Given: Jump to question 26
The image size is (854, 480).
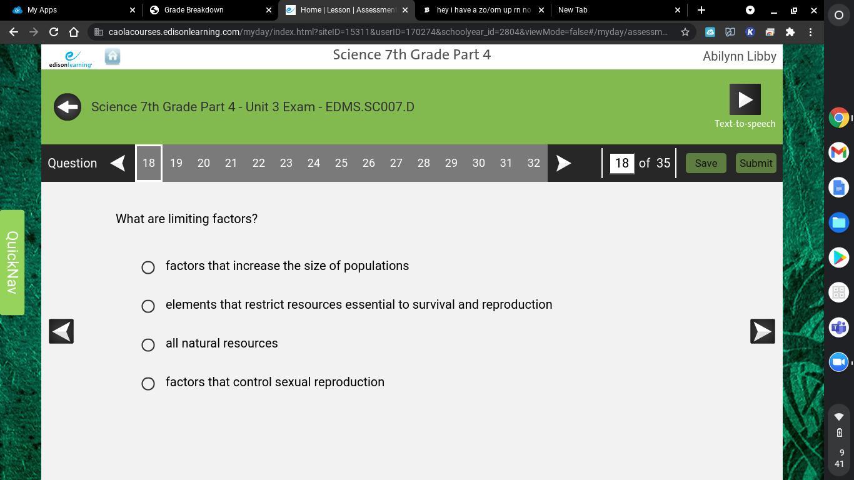Looking at the screenshot, I should (369, 163).
